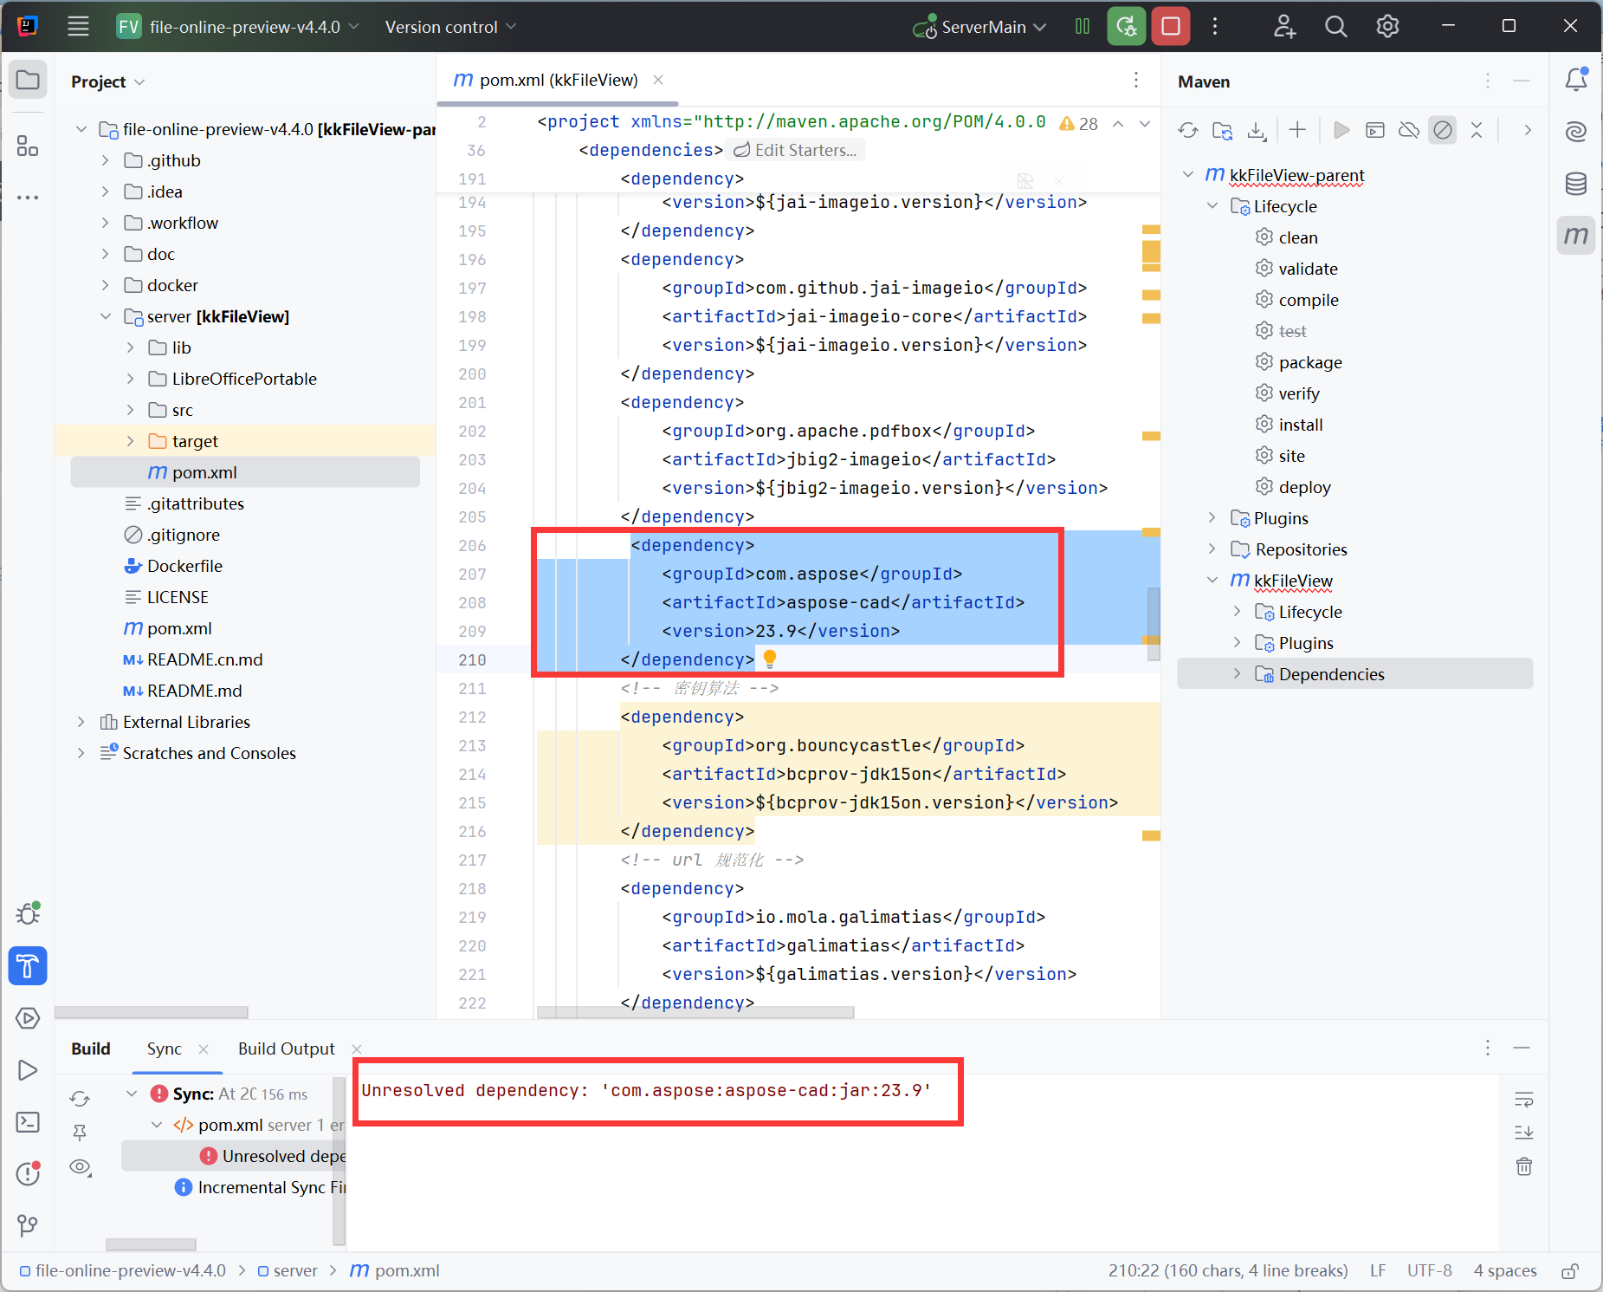Expand the docker folder
Screen dimensions: 1603x1292
[x=106, y=285]
